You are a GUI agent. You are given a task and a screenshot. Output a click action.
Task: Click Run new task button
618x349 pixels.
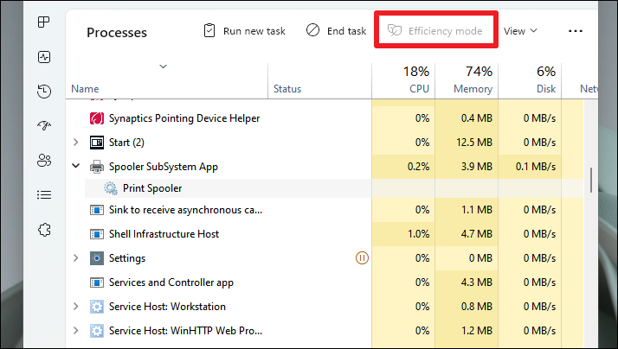click(244, 31)
